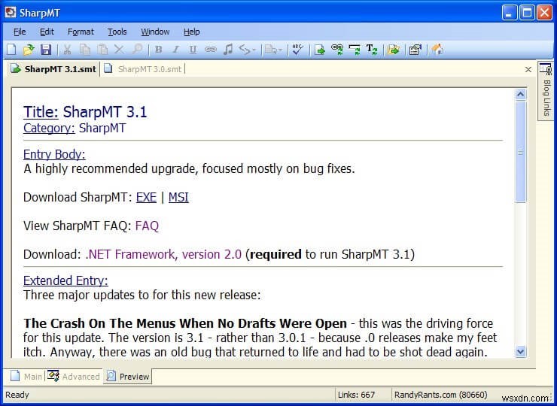This screenshot has height=406, width=557.
Task: Expand the Blog Links side panel
Action: pos(546,90)
